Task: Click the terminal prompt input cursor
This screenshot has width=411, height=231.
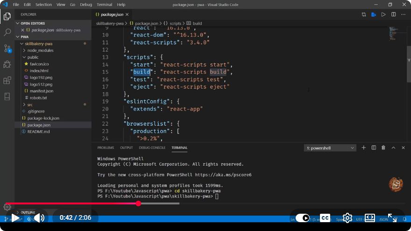Action: coord(217,196)
